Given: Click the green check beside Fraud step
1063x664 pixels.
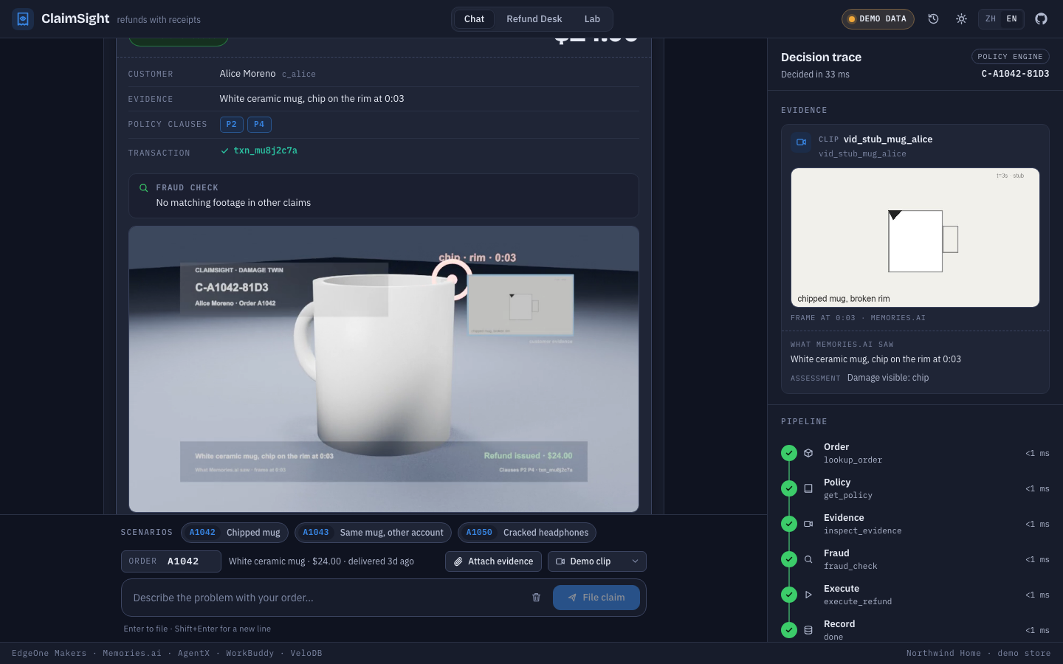Looking at the screenshot, I should 789,559.
